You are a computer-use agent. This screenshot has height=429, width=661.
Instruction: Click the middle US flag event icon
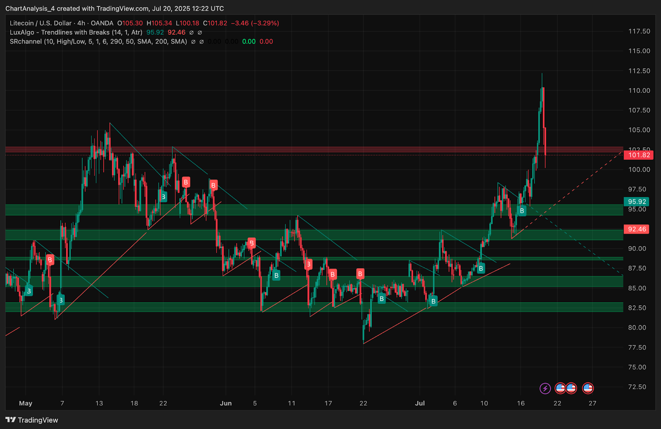(x=571, y=388)
